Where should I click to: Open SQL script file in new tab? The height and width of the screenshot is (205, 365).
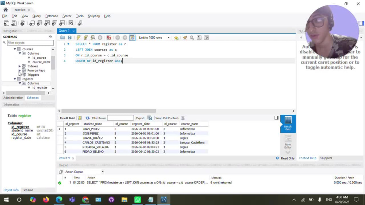[x=14, y=23]
